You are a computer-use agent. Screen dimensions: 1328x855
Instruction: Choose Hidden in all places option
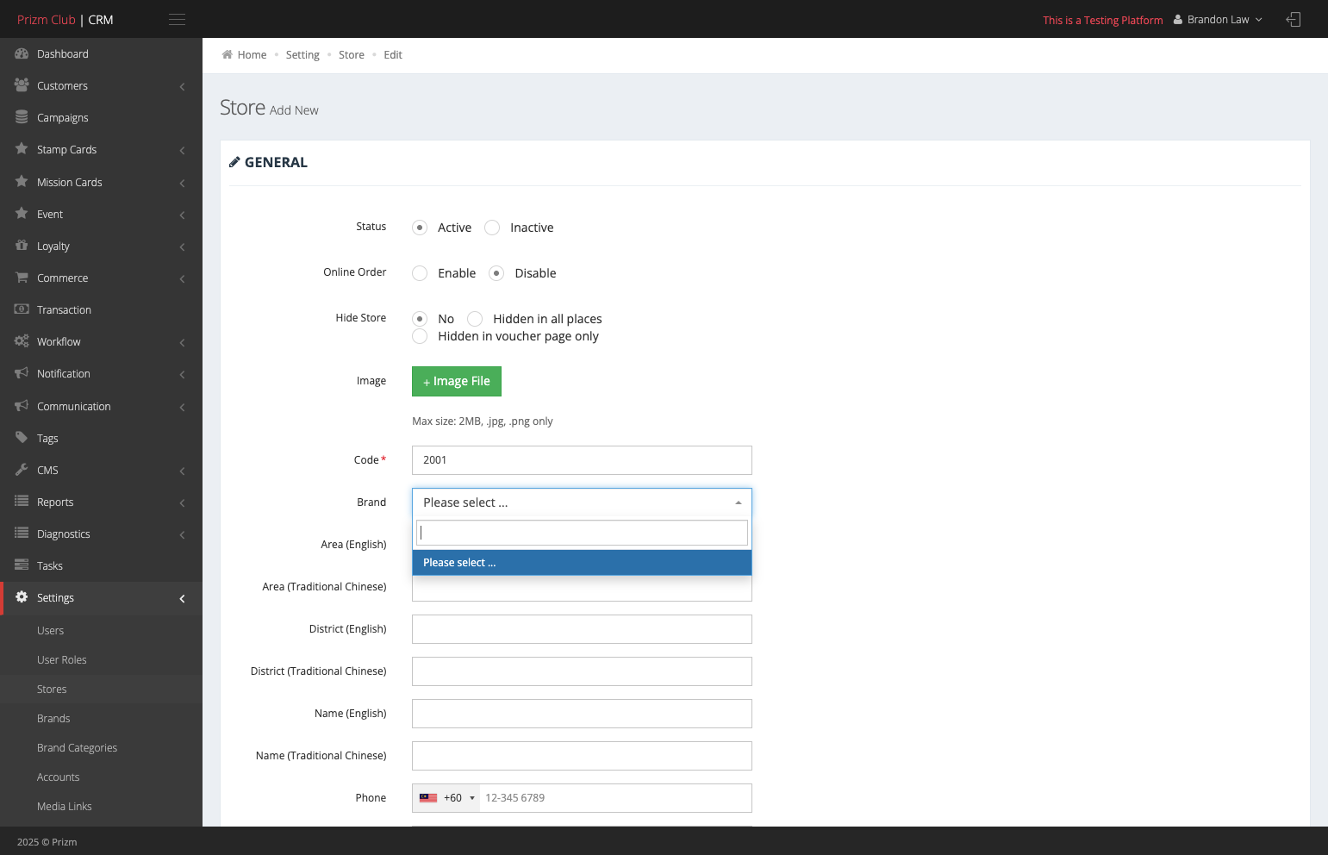475,319
